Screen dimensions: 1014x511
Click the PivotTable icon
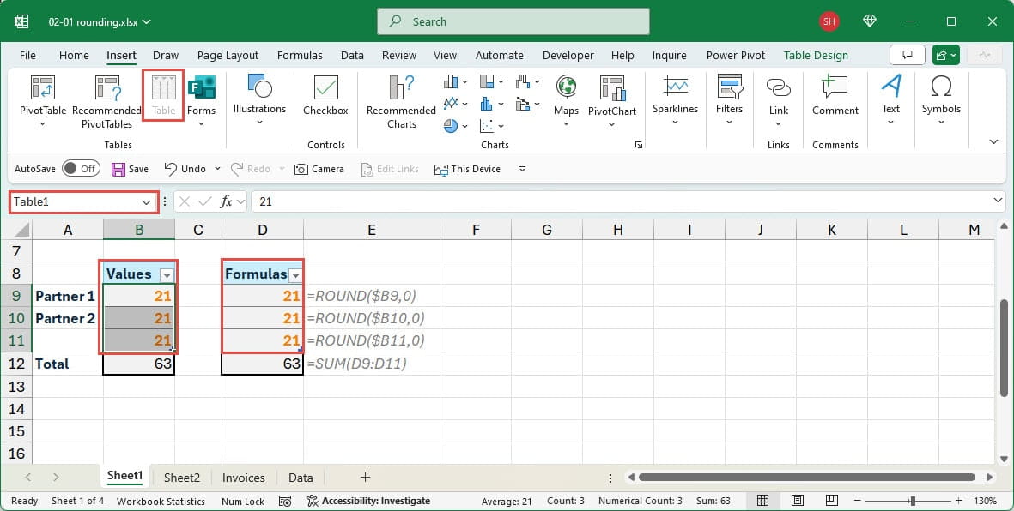coord(42,89)
